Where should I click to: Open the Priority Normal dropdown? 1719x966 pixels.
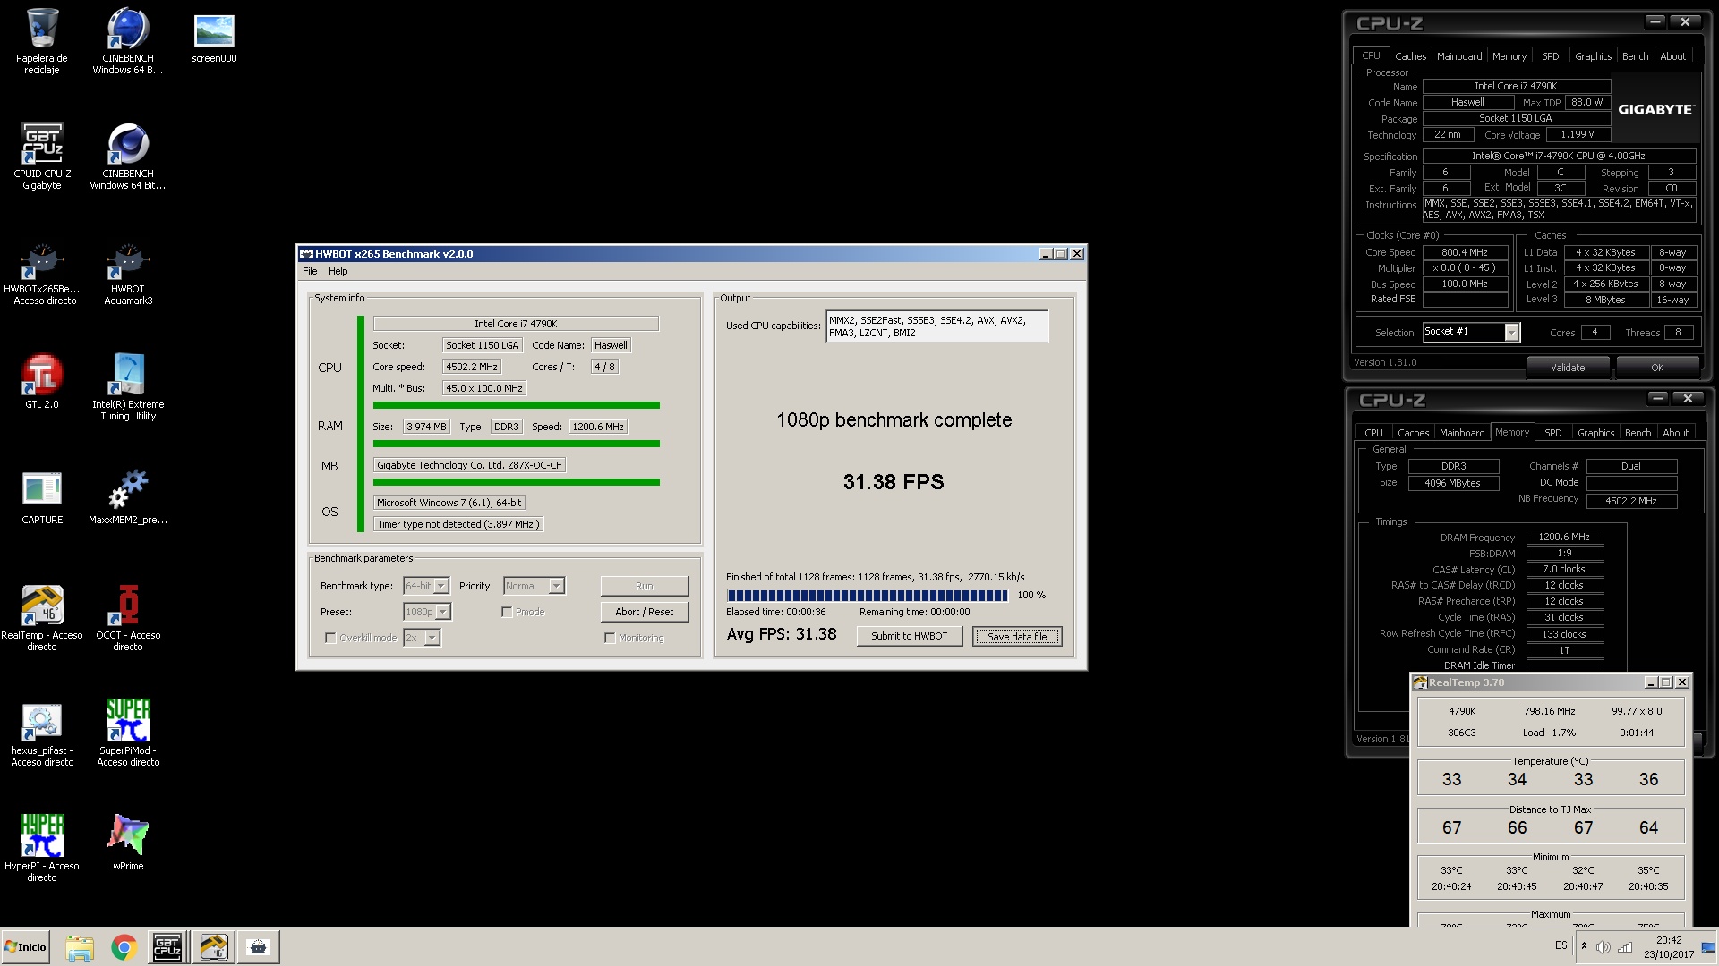point(534,586)
